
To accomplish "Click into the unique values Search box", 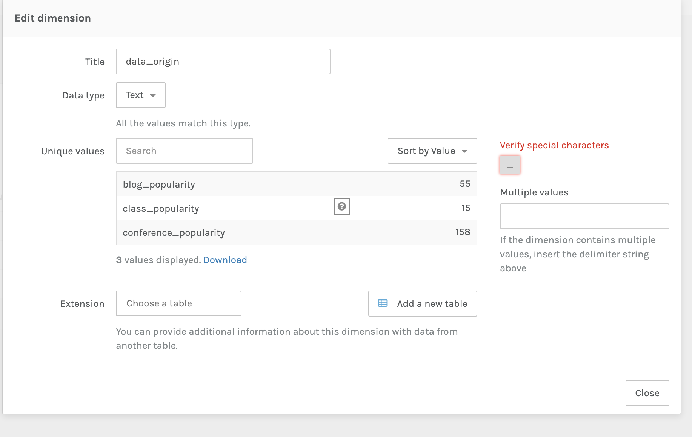I will point(184,151).
